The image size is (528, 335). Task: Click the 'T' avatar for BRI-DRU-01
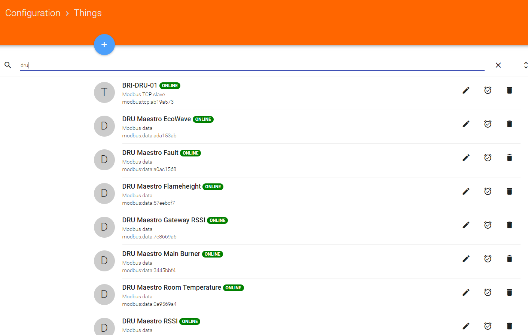pyautogui.click(x=104, y=92)
